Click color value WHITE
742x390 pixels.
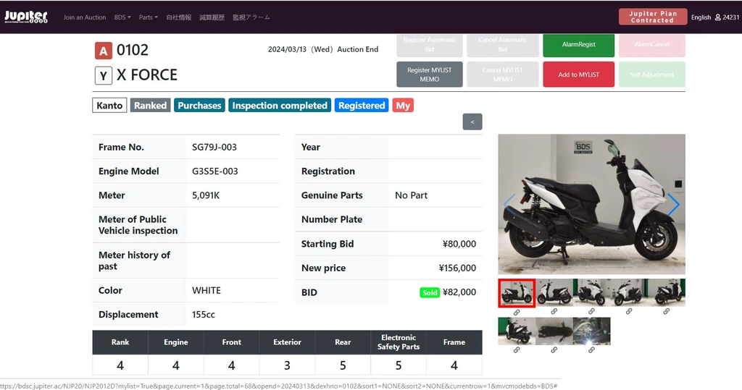tap(207, 290)
